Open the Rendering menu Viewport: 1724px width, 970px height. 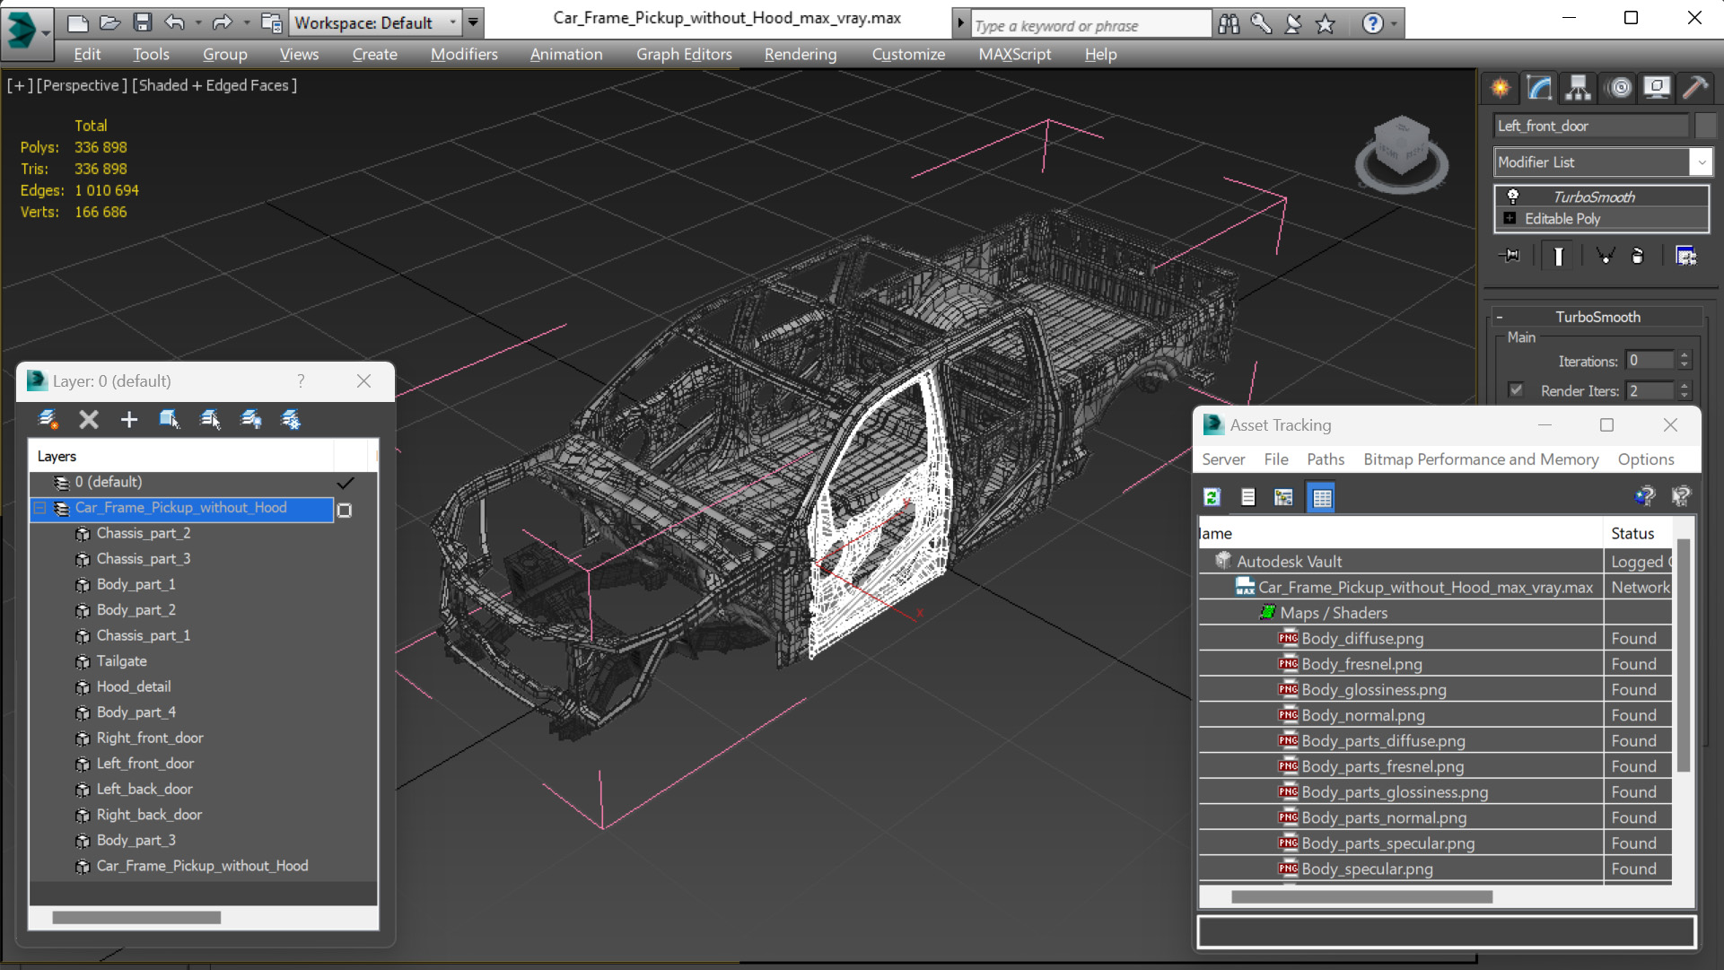pos(800,54)
